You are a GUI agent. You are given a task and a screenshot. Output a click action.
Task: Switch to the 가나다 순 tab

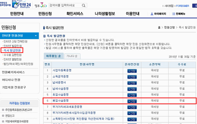(72, 56)
